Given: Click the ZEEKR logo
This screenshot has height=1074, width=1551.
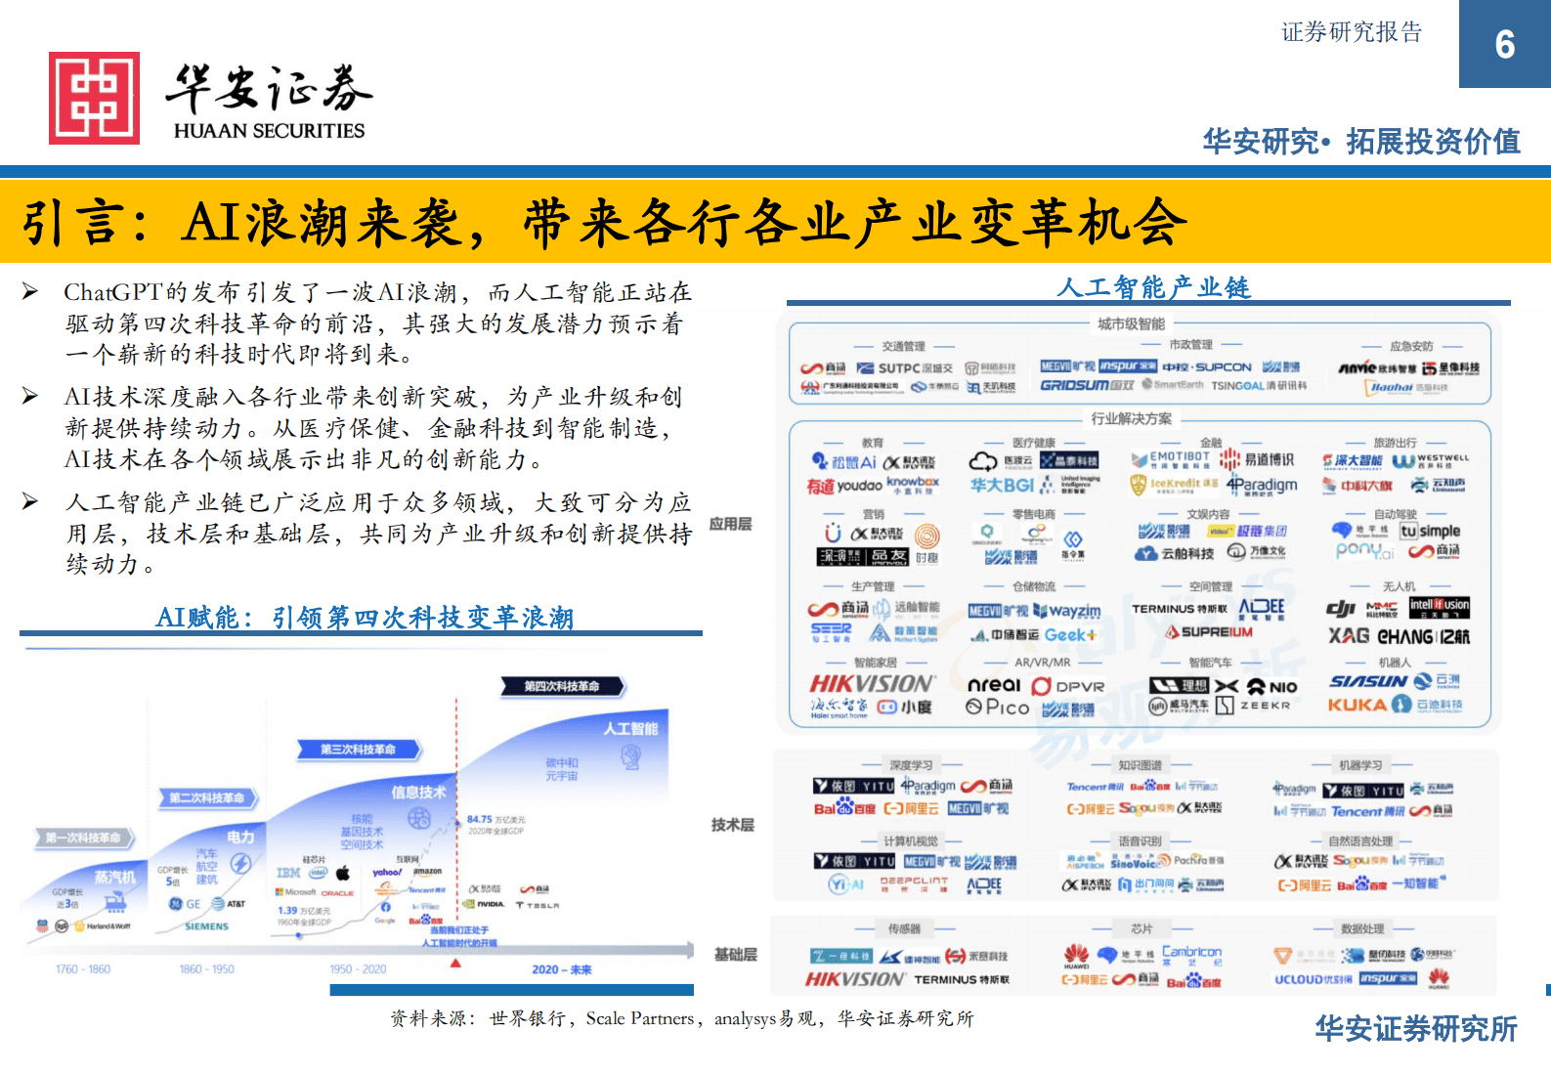Looking at the screenshot, I should pos(1254,706).
